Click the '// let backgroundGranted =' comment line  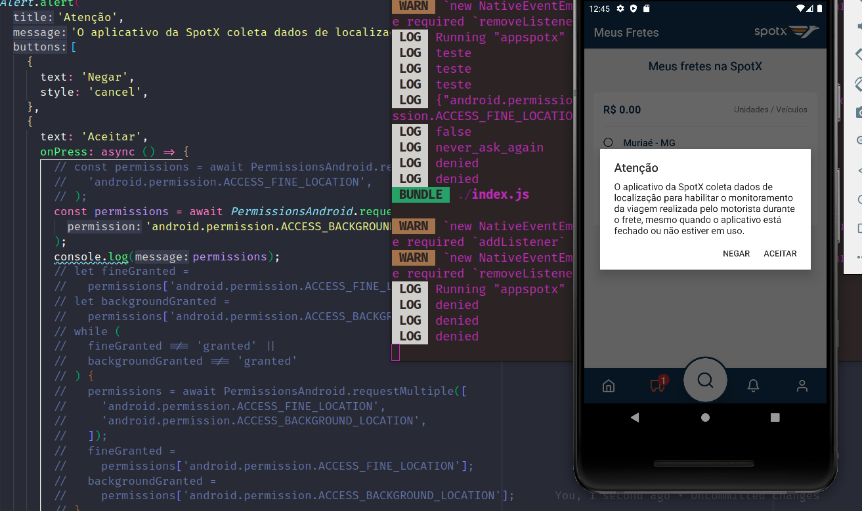142,301
